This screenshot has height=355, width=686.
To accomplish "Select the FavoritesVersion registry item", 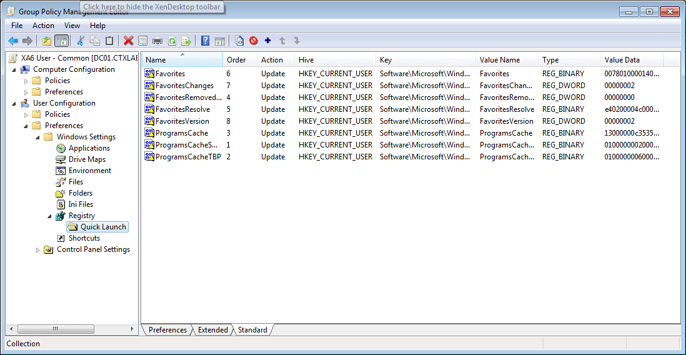I will (x=182, y=121).
